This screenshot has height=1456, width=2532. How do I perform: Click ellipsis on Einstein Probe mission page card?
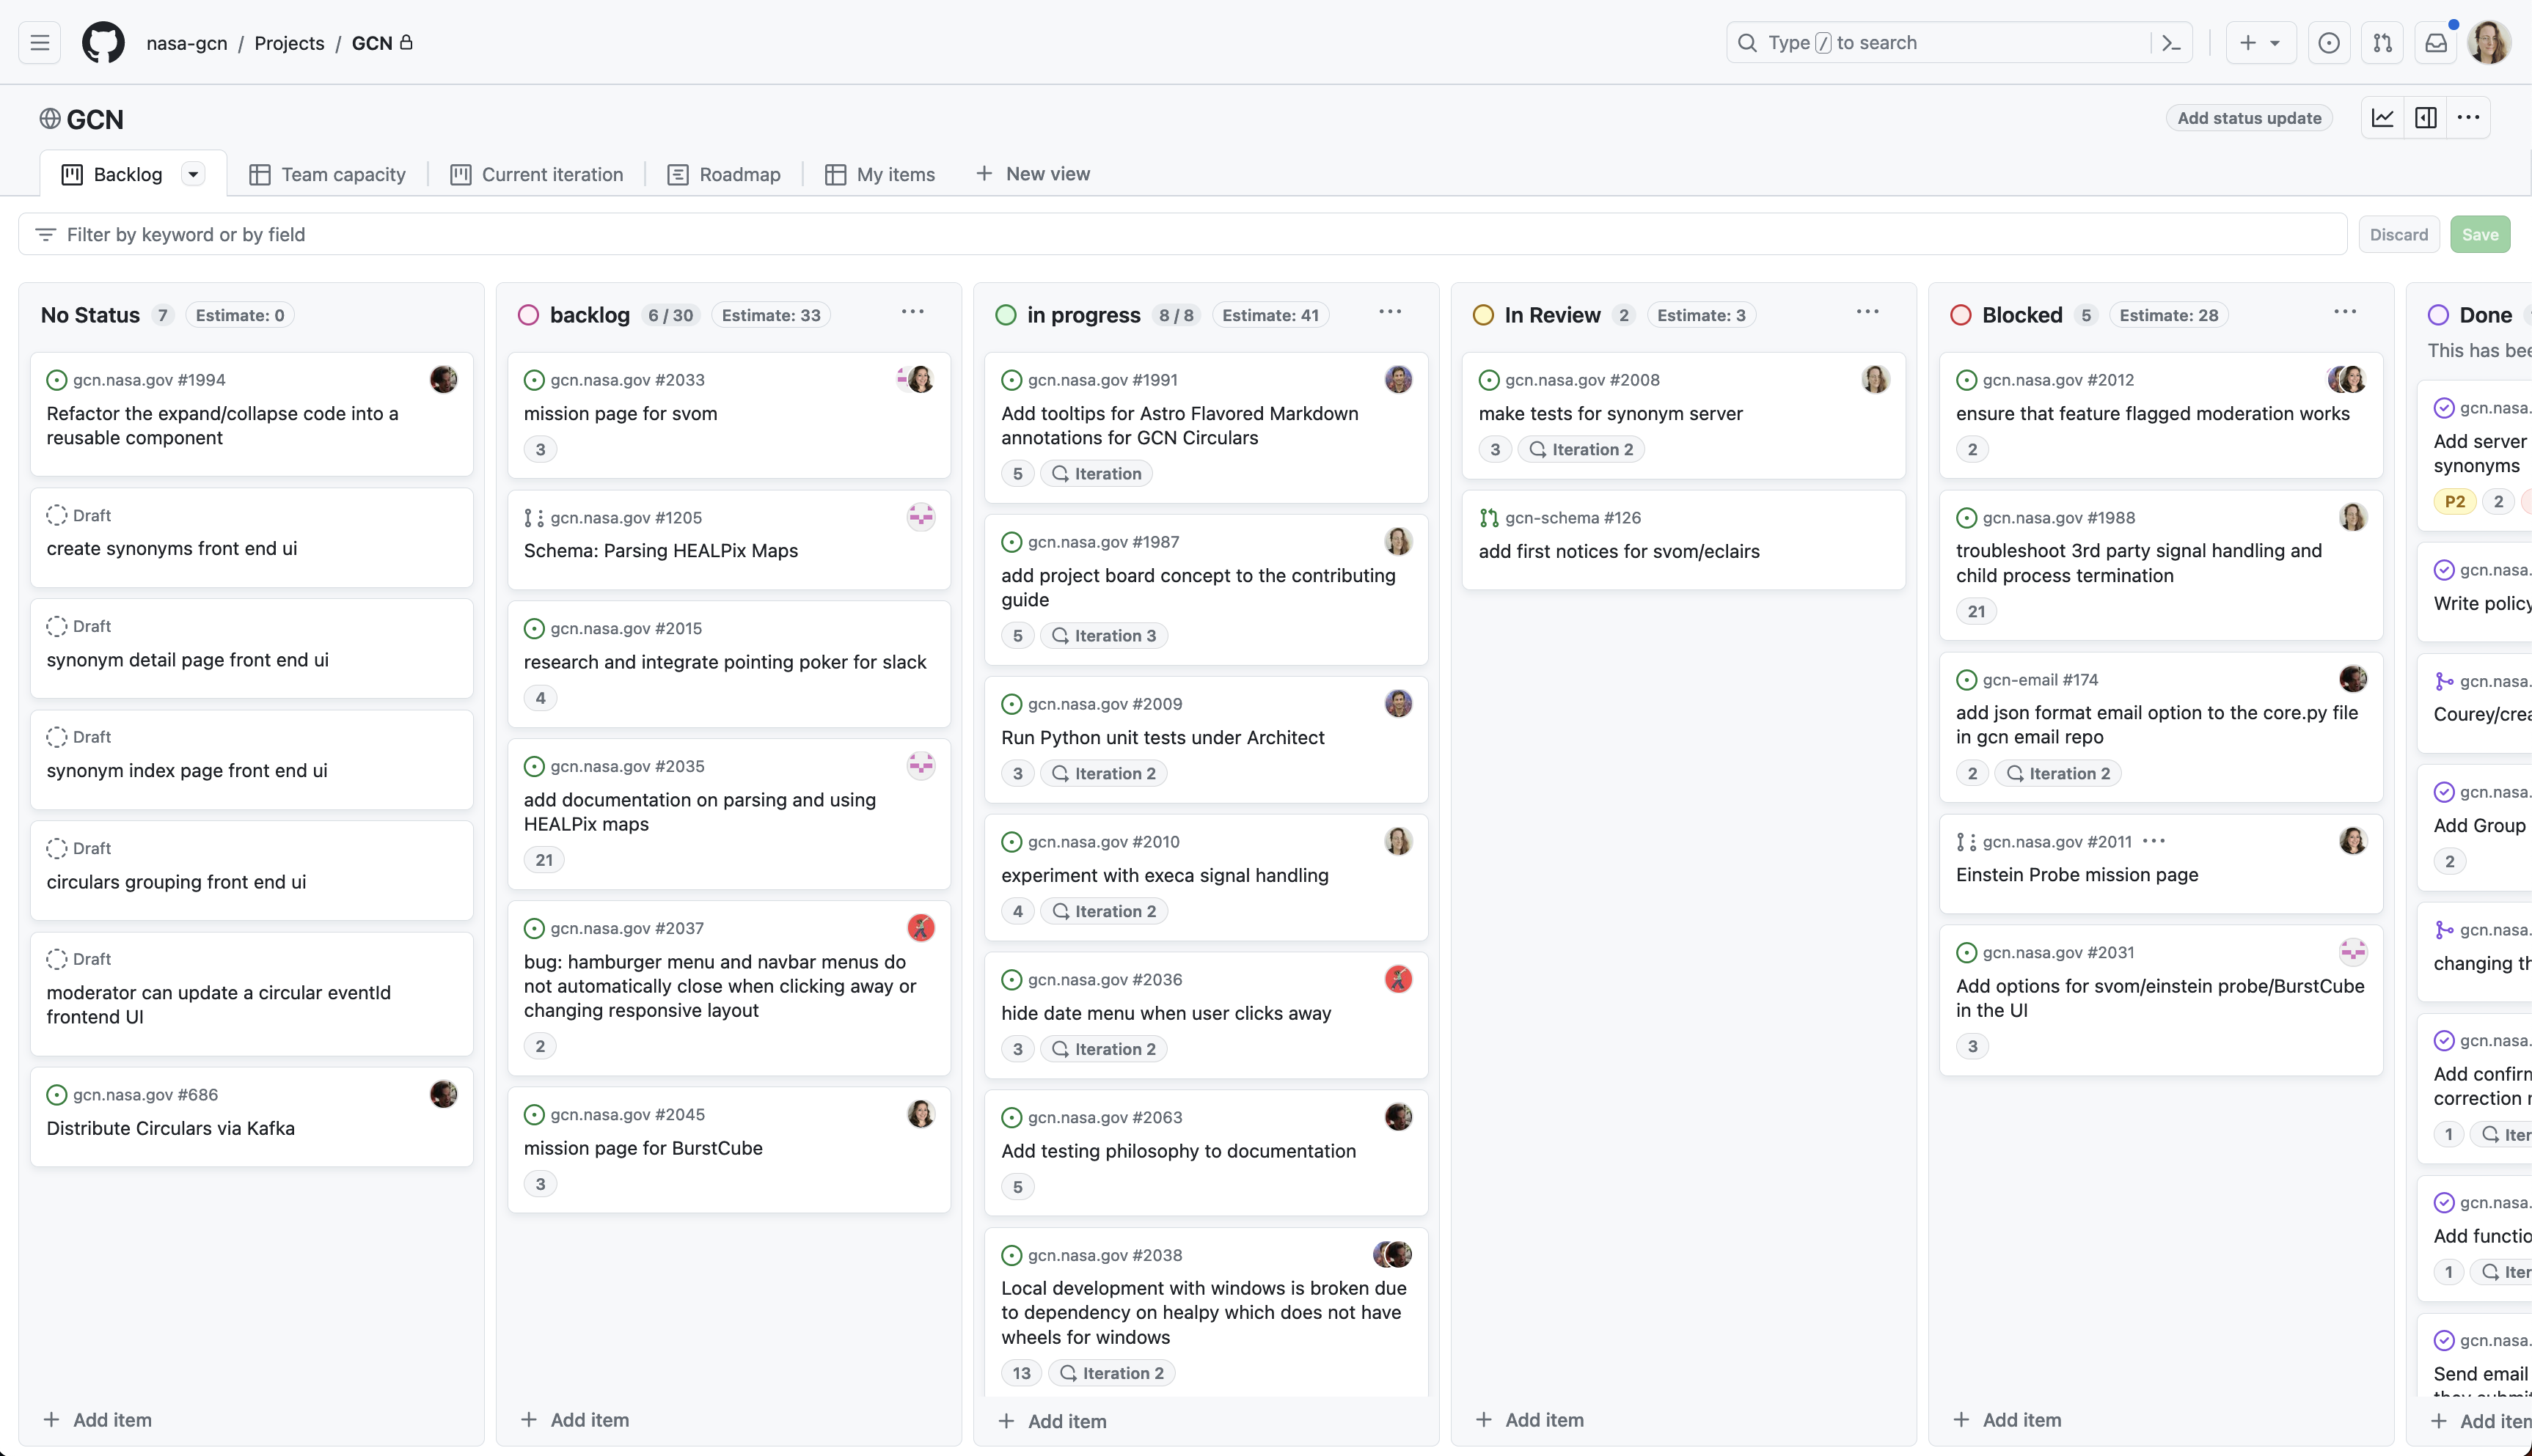click(2154, 841)
